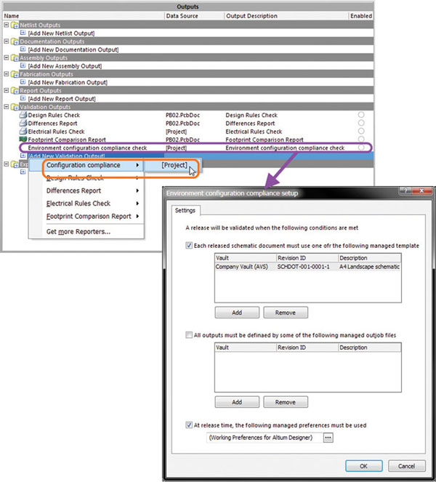Choose Get more Reporters from context menu
Screen dimensions: 436x482
(78, 231)
